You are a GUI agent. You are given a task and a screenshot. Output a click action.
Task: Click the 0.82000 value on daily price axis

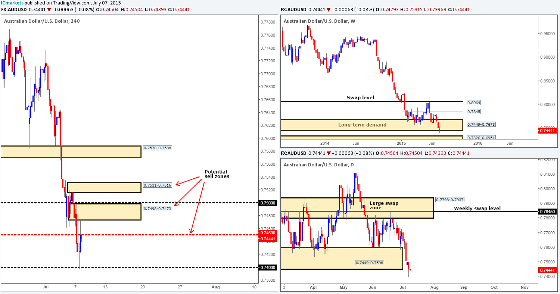pyautogui.click(x=547, y=160)
